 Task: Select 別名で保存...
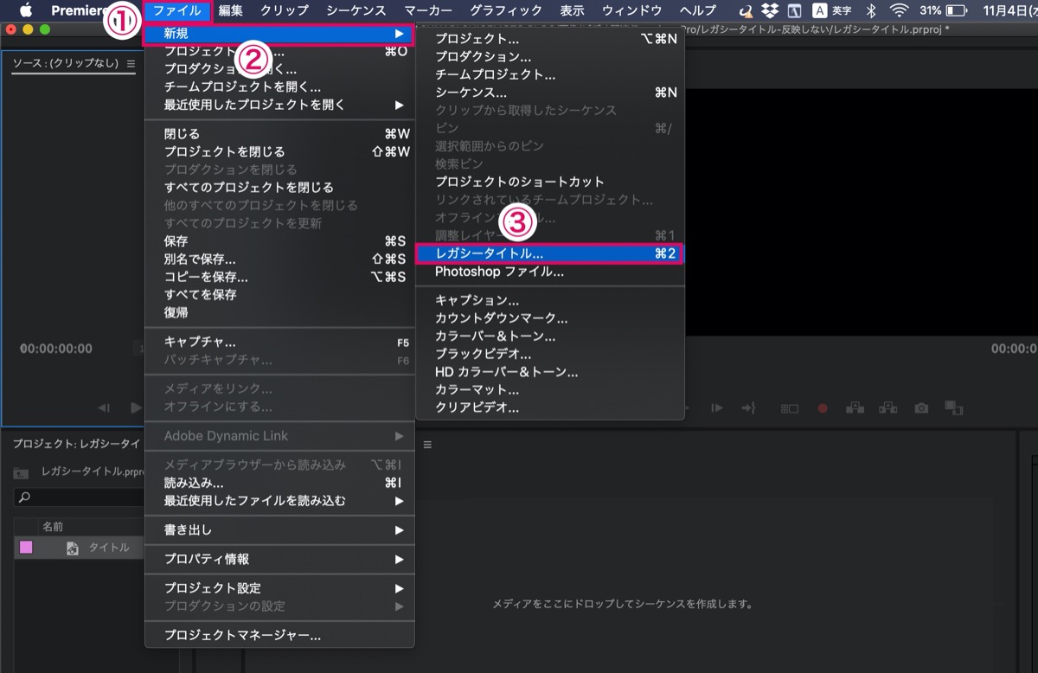click(279, 259)
